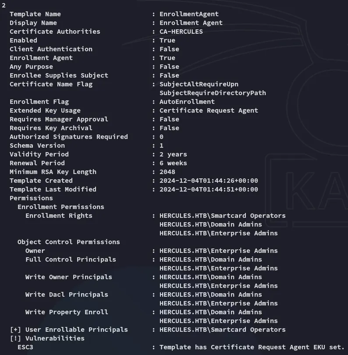Click the Owner Enterprise Admins value
Image resolution: width=348 pixels, height=355 pixels.
[x=218, y=251]
